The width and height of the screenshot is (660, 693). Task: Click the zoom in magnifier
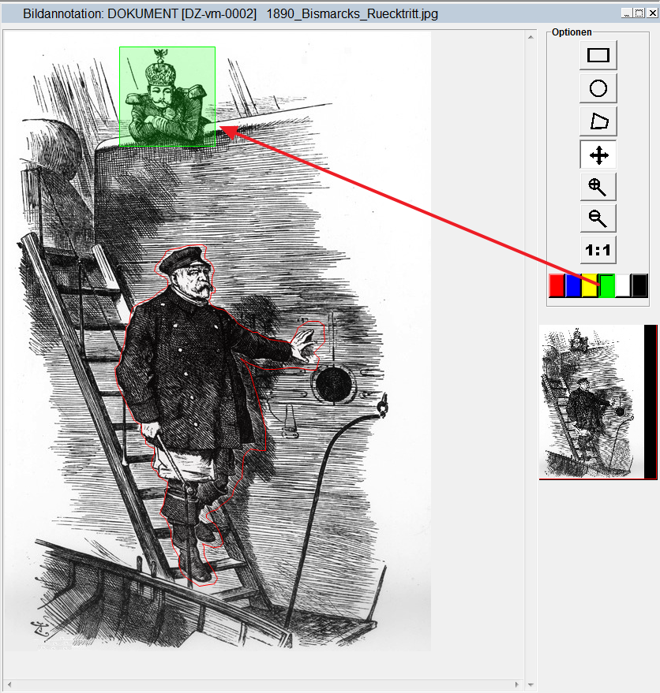click(x=598, y=187)
